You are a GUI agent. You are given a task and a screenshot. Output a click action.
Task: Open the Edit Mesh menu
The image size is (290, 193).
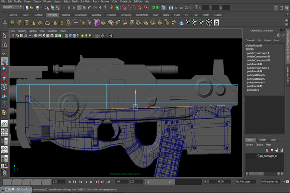point(85,1)
